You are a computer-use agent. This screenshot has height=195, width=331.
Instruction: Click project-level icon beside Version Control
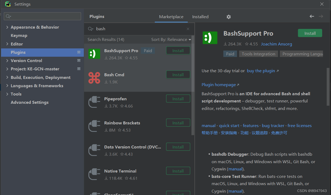(79, 60)
